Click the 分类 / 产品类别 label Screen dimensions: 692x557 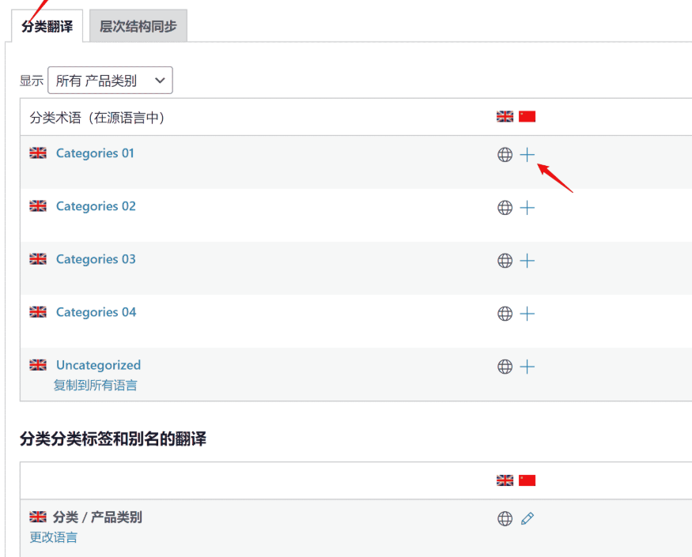[97, 517]
